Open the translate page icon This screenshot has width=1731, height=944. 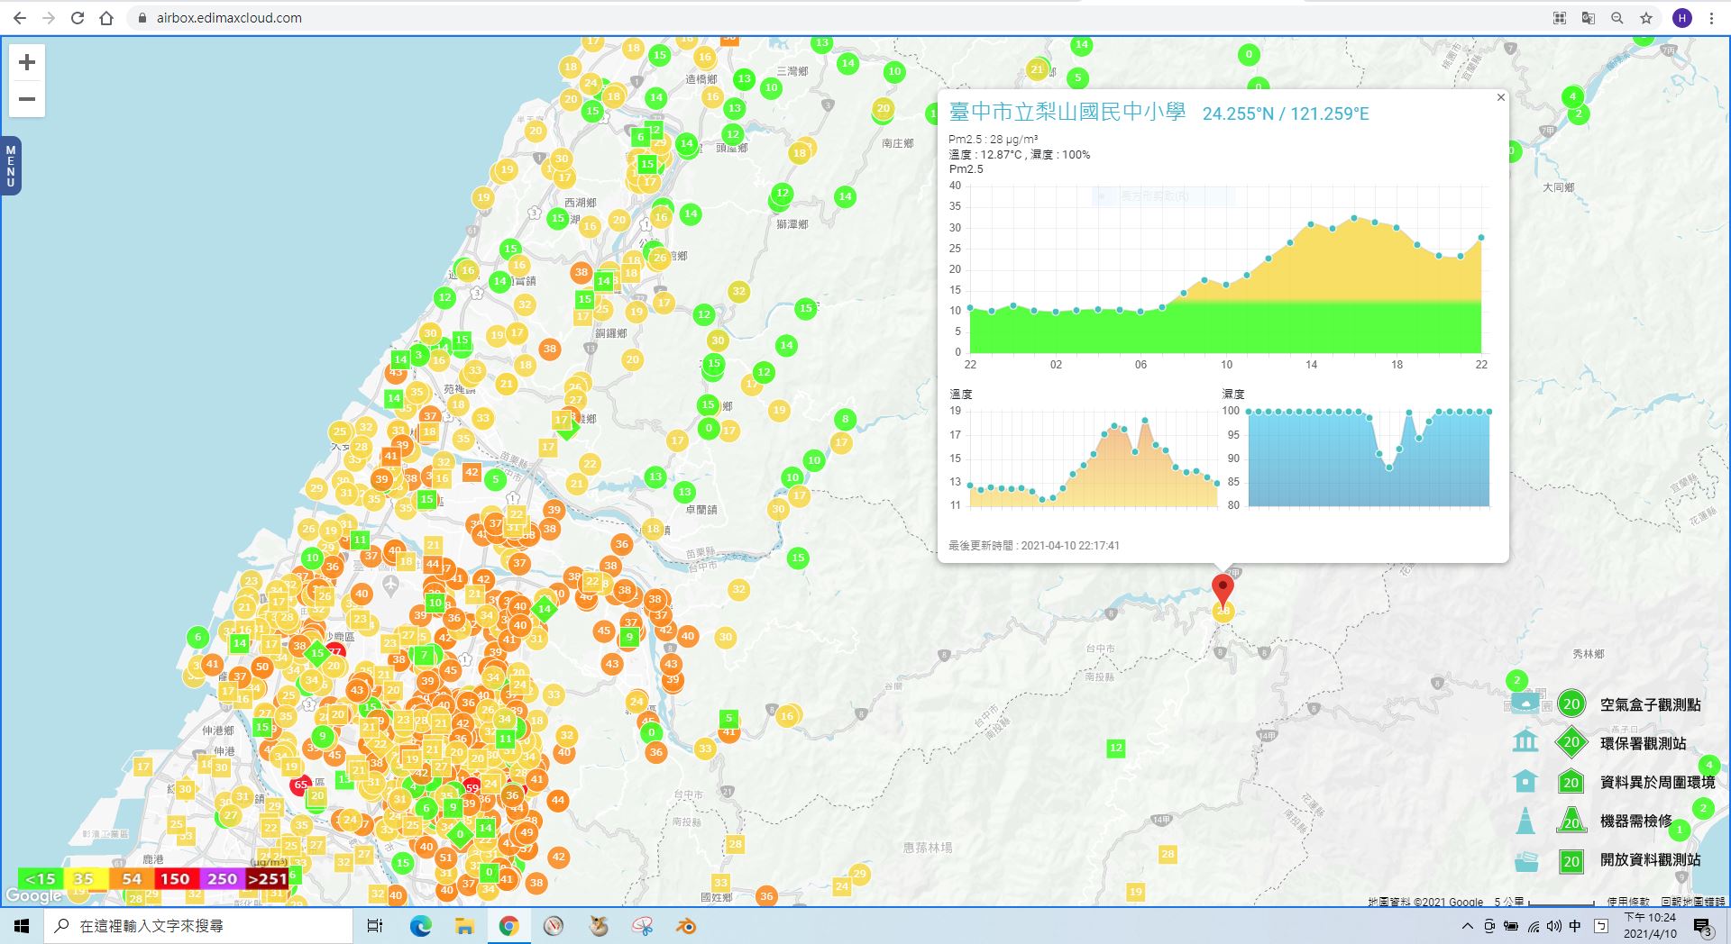[x=1589, y=18]
